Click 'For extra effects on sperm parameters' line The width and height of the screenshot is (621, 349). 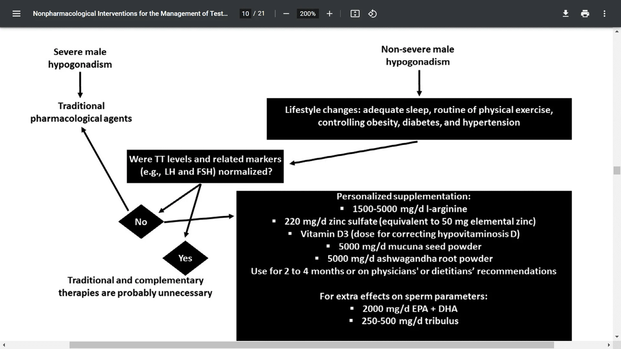coord(404,296)
